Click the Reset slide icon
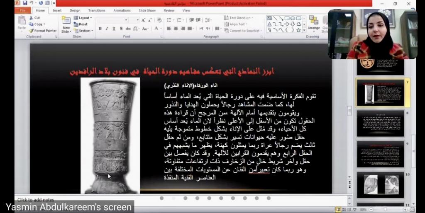425x213 pixels. tap(81, 24)
